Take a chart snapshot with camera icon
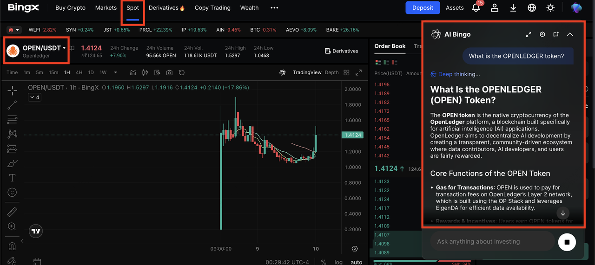Screen dimensions: 595x265 pyautogui.click(x=169, y=72)
